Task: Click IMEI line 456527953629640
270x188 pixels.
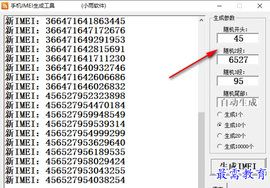Action: tap(65, 143)
